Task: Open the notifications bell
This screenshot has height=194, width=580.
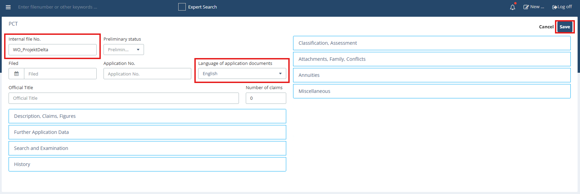Action: [512, 7]
